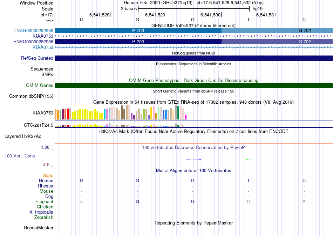Screen dimensions: 333x236
Task: Click the Human species label
Action: 46,180
